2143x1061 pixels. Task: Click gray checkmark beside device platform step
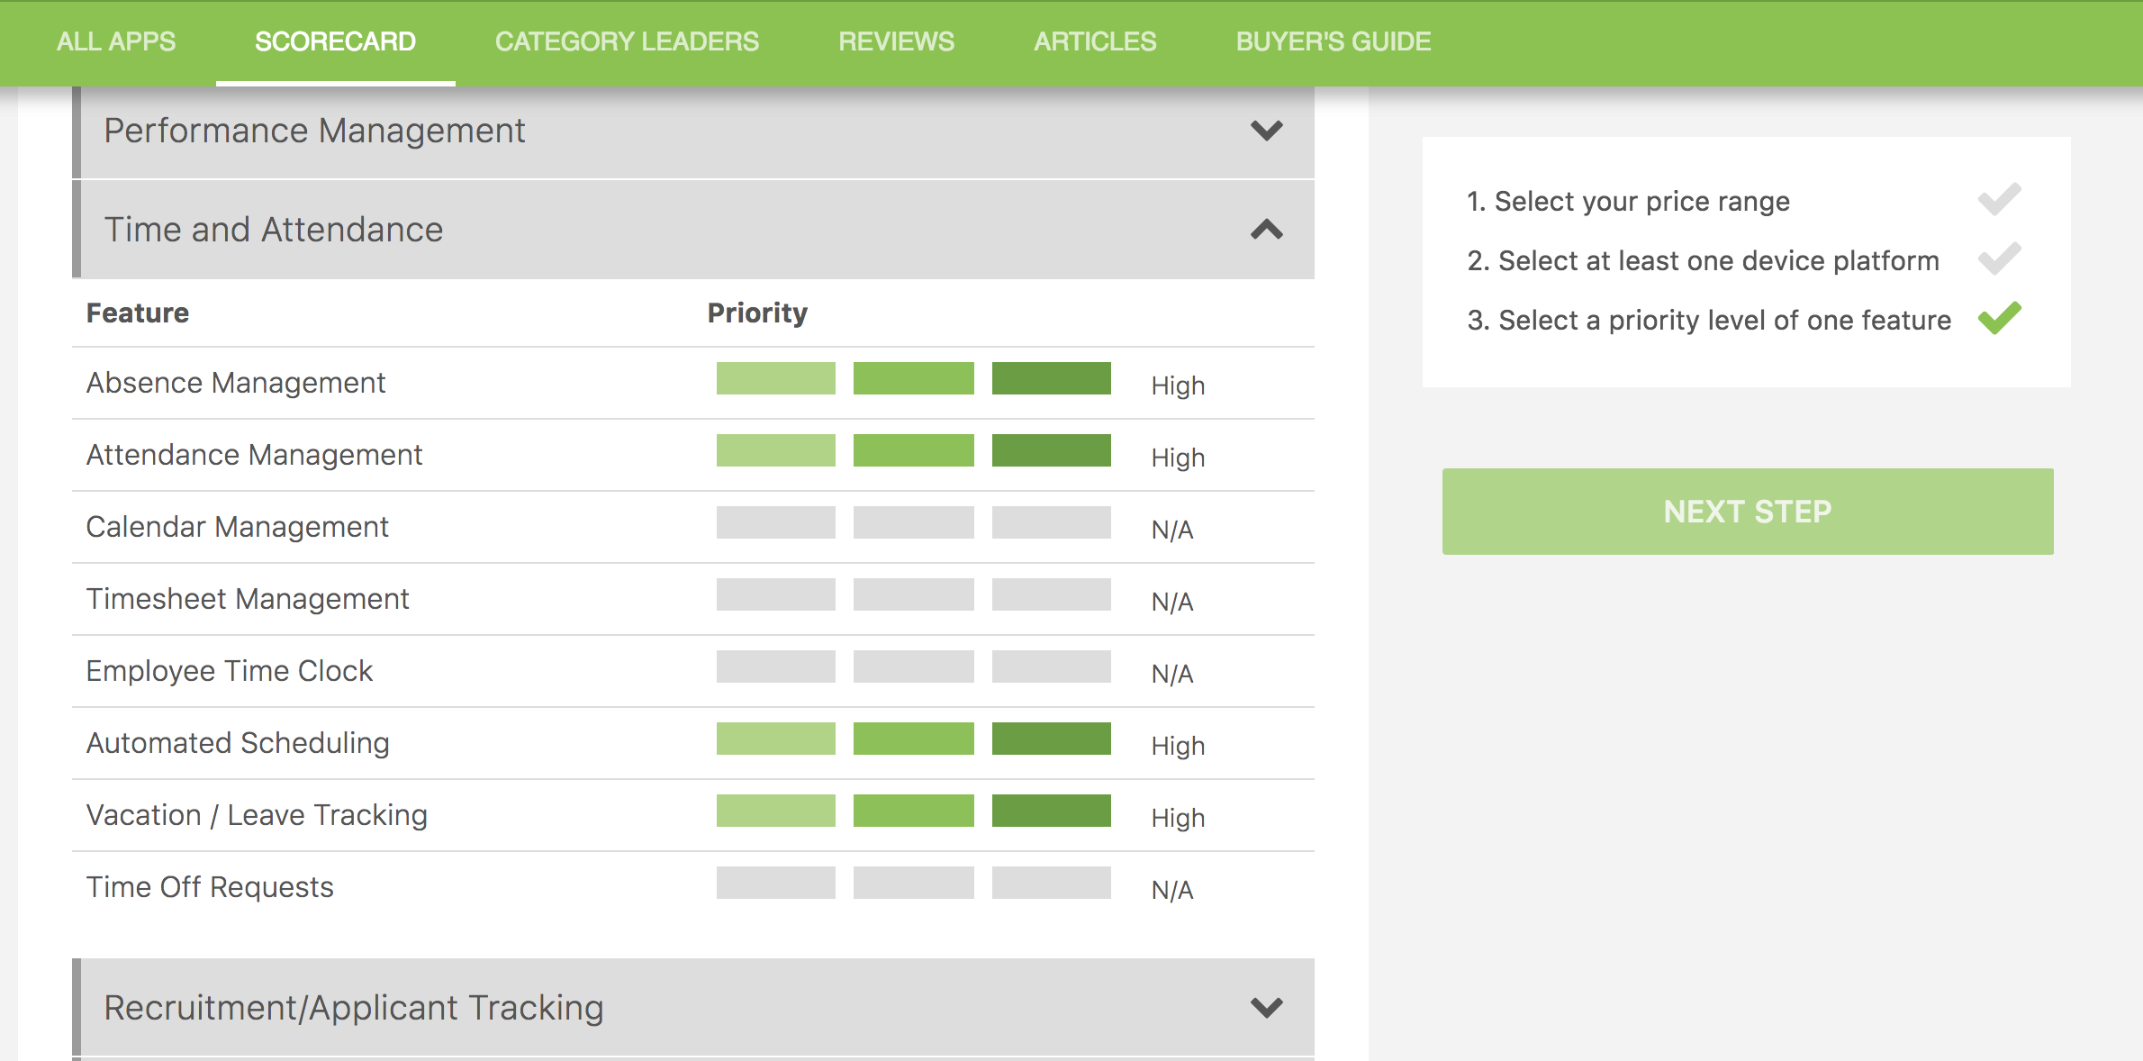[x=1999, y=259]
